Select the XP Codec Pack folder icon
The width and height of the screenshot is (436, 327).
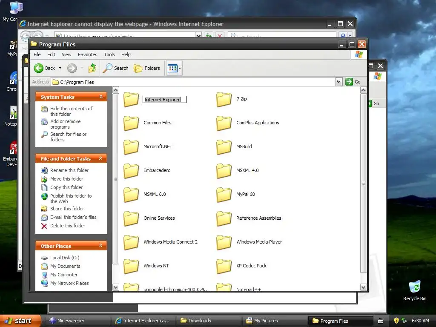click(224, 266)
